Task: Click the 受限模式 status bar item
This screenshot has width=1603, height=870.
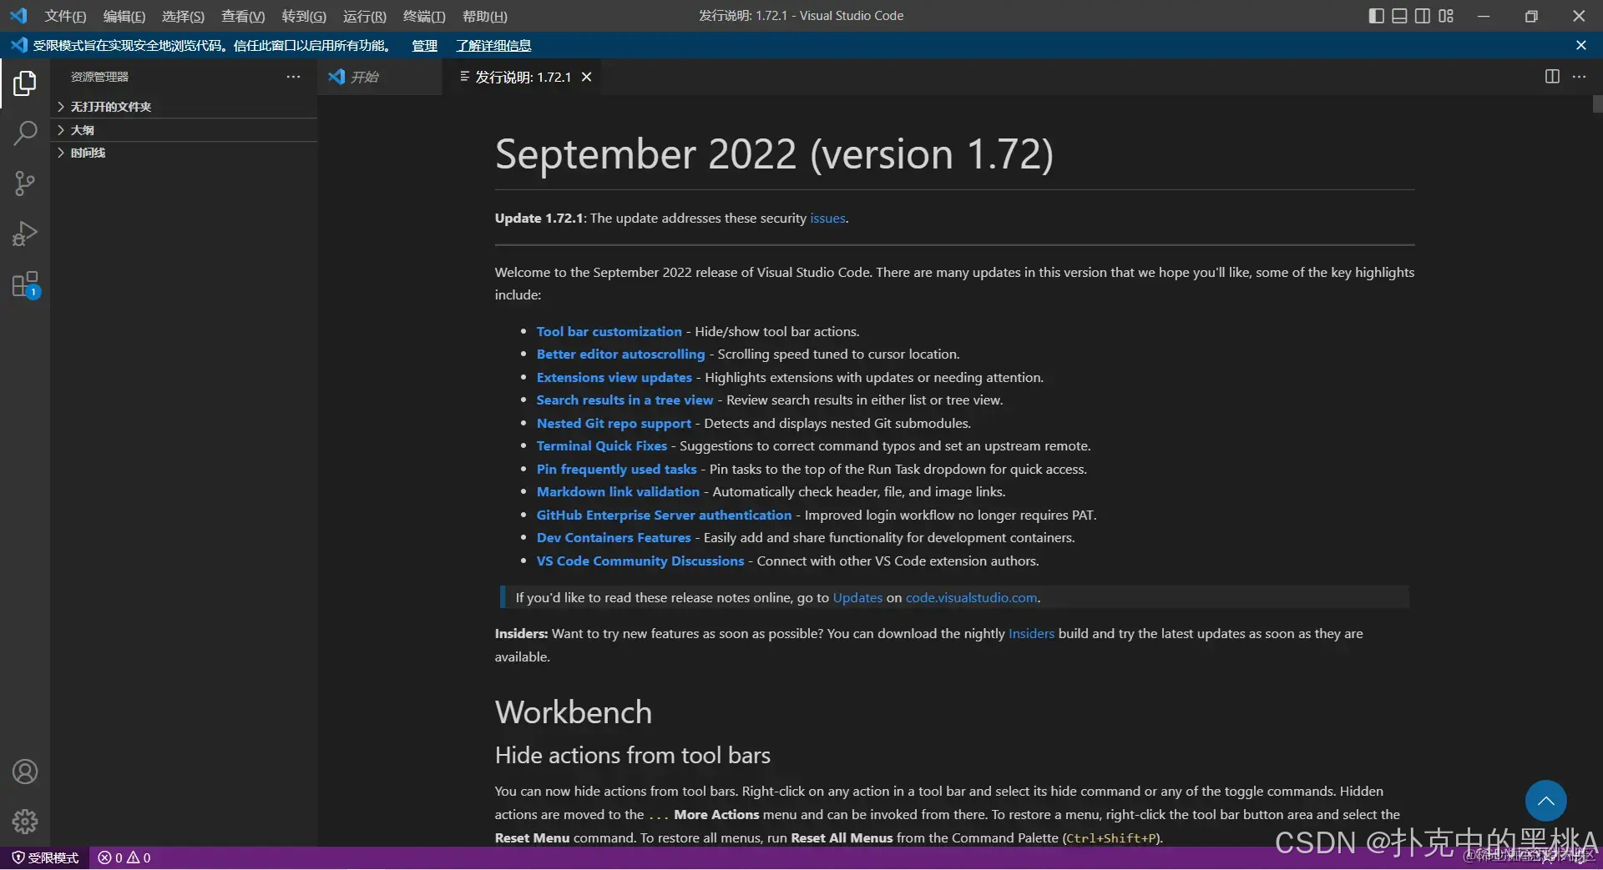Action: (45, 857)
